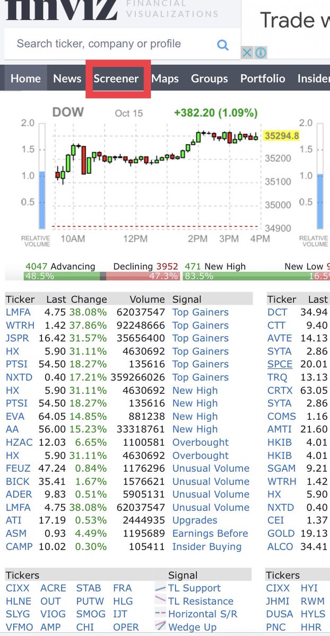Open the ad info icon
The height and width of the screenshot is (636, 330).
point(260,52)
